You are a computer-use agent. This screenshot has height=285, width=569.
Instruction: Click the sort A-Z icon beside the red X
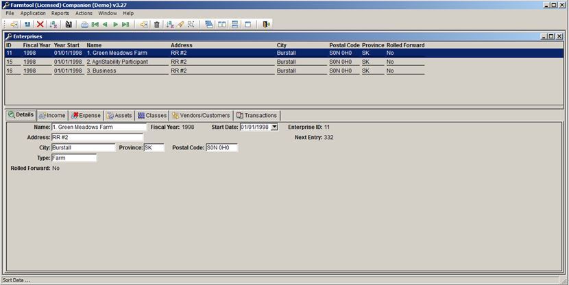point(53,24)
